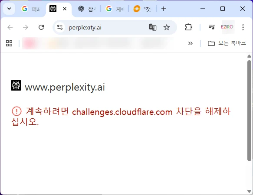The width and height of the screenshot is (253, 195).
Task: Switch to the first Google tab
Action: pyautogui.click(x=31, y=9)
